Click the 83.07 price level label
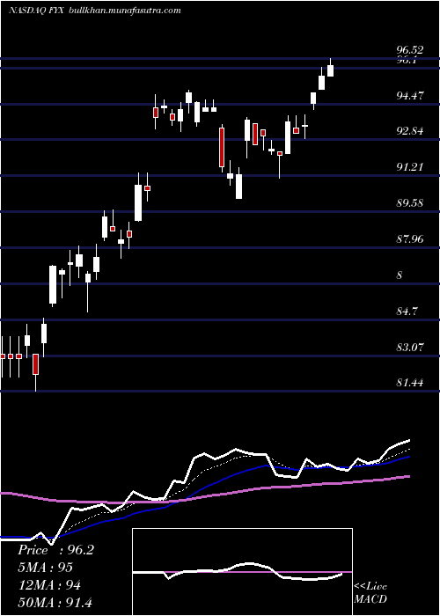This screenshot has width=440, height=616. point(410,348)
